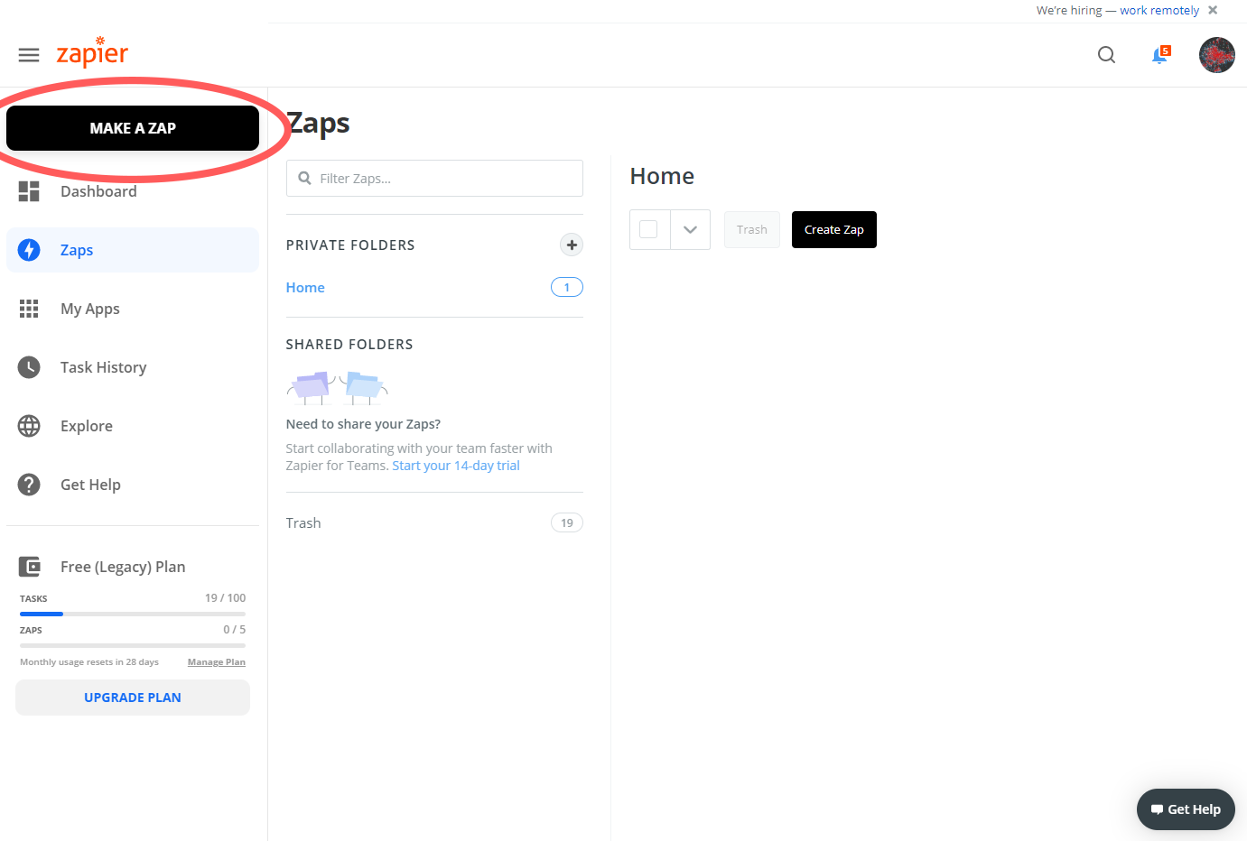Select Zaps in the sidebar menu
1247x841 pixels.
point(77,250)
